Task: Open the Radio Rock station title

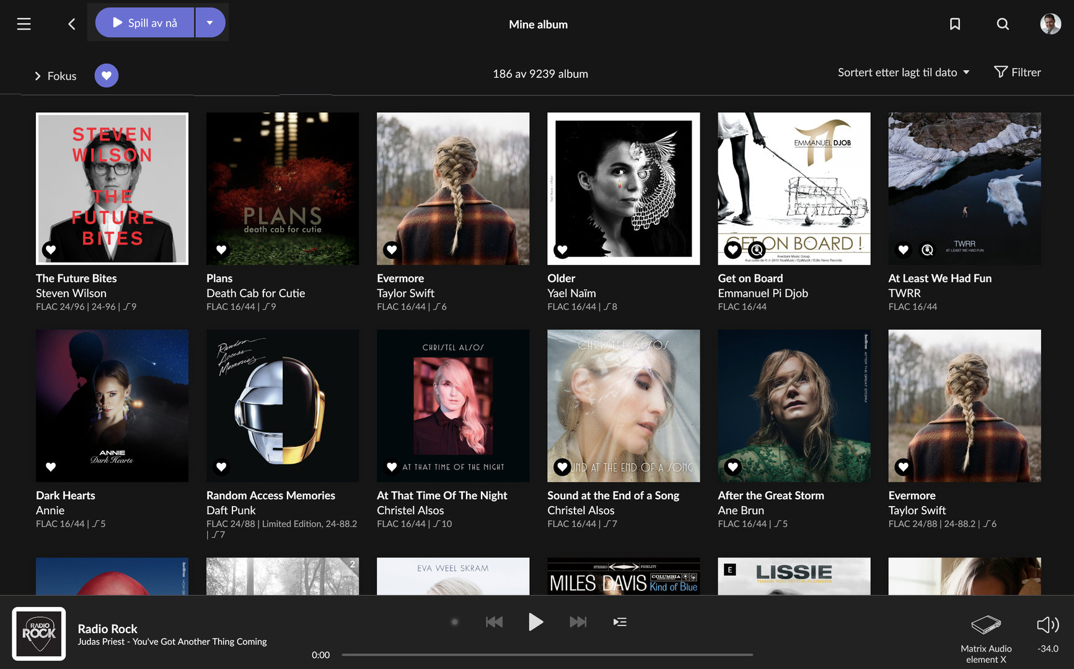Action: click(x=107, y=629)
